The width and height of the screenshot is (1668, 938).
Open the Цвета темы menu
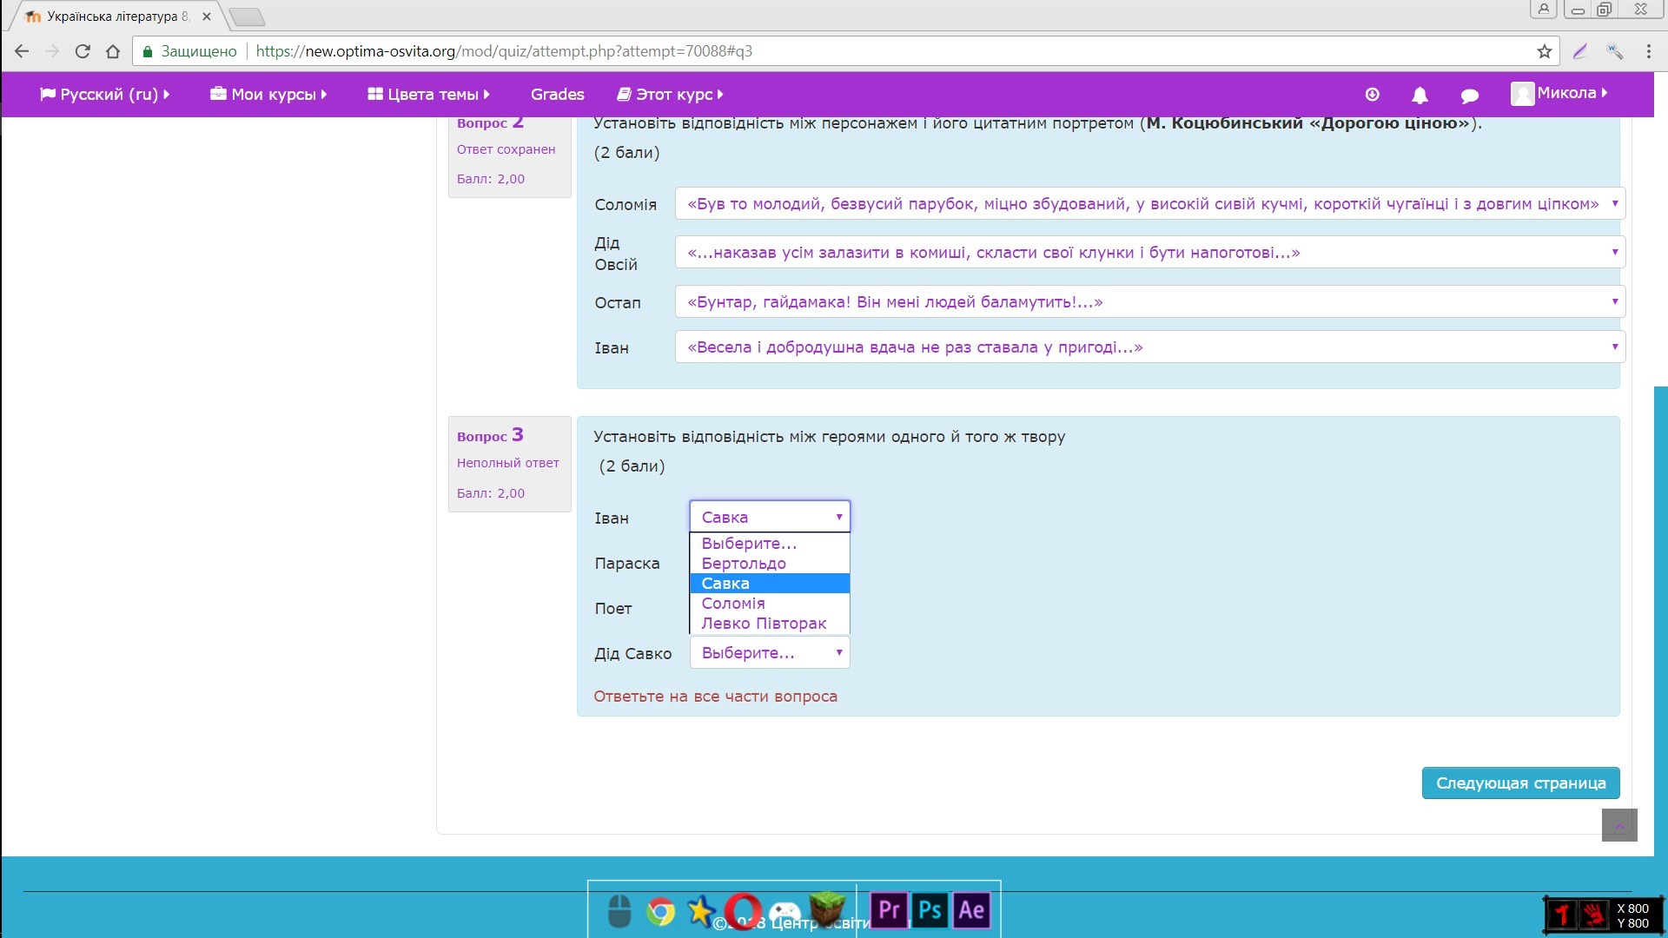tap(429, 95)
